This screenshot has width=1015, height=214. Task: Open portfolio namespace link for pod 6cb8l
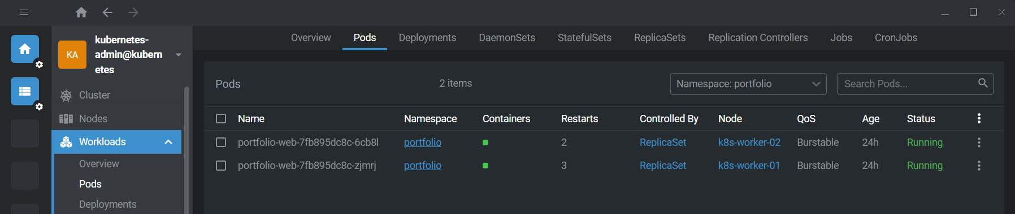tap(423, 142)
